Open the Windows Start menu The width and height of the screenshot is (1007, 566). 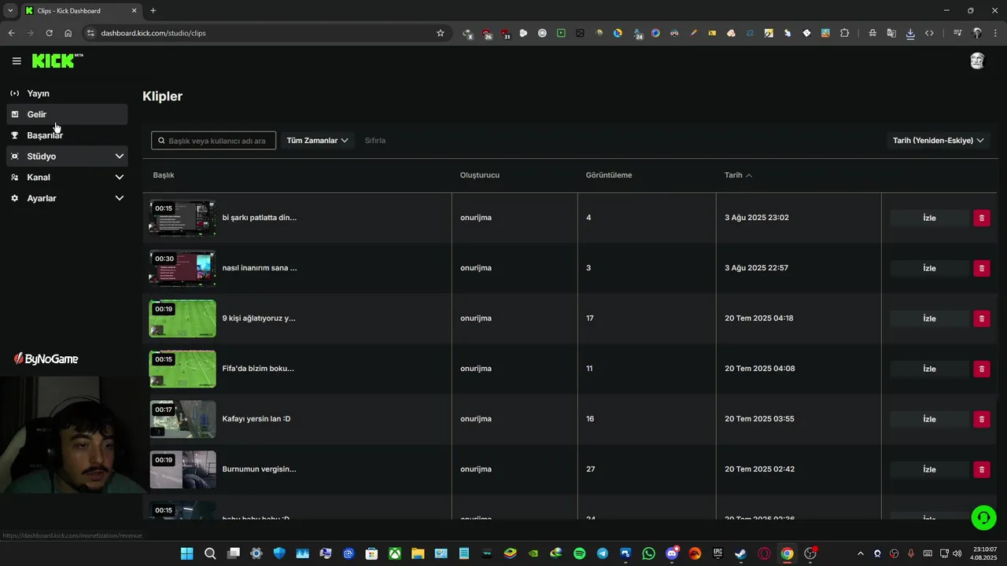point(186,553)
